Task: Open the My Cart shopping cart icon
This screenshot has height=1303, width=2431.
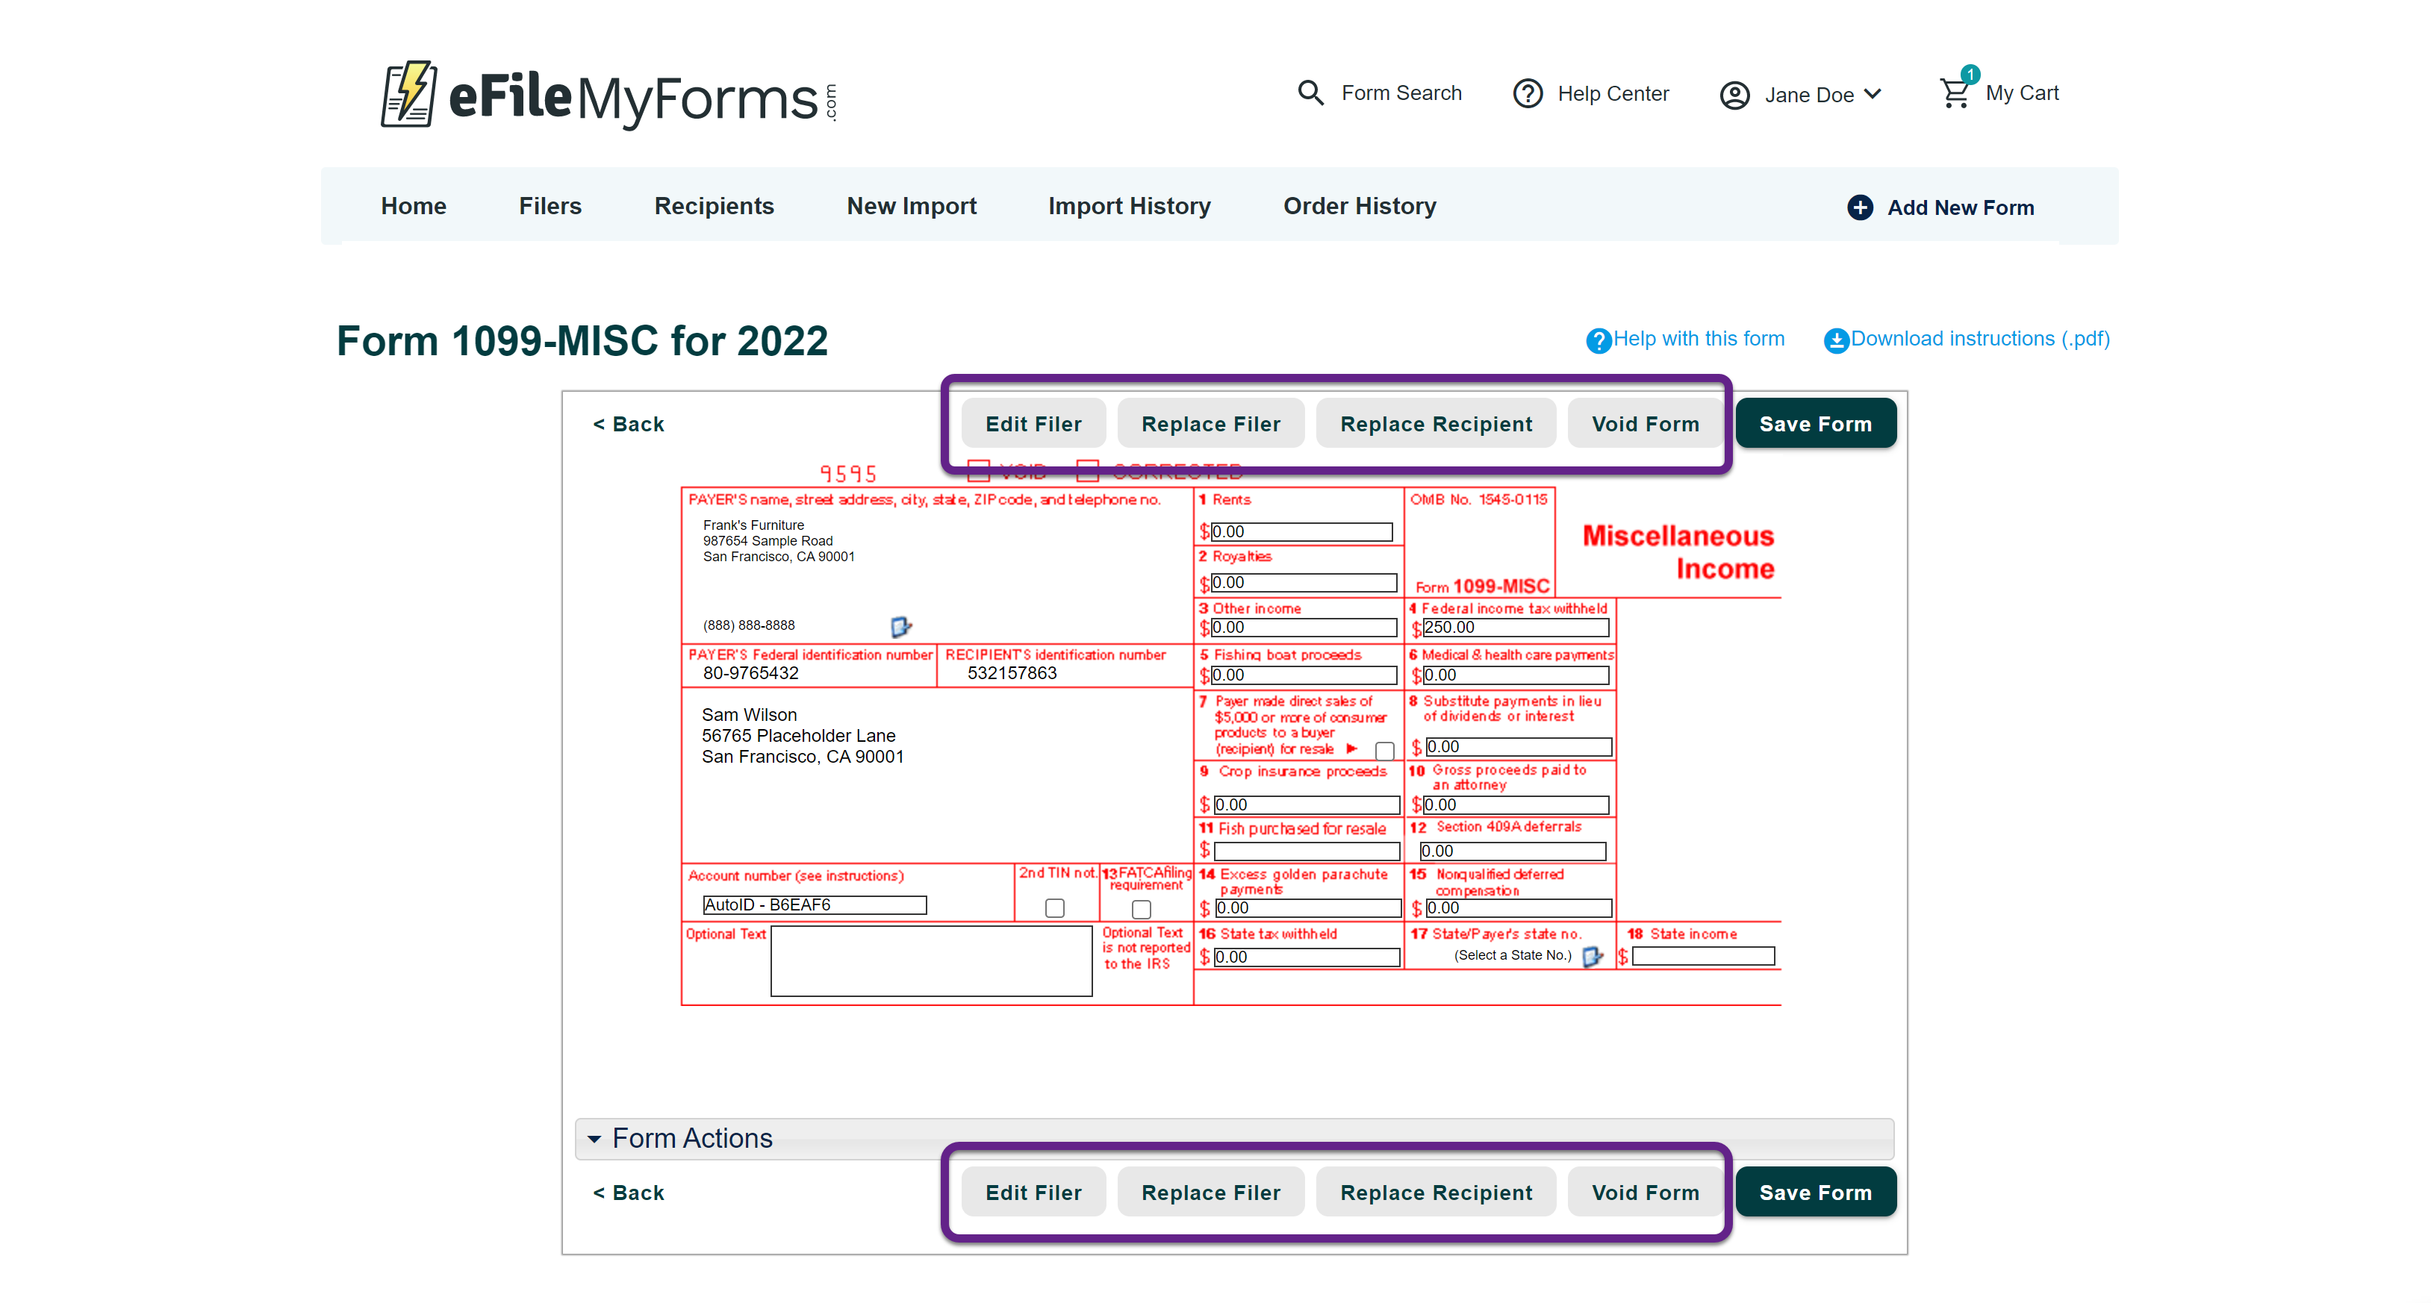Action: click(1955, 93)
